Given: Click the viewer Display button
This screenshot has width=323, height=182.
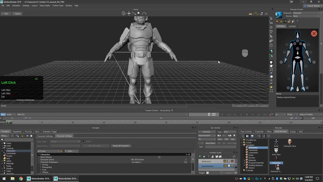Looking at the screenshot, I should click(18, 14).
